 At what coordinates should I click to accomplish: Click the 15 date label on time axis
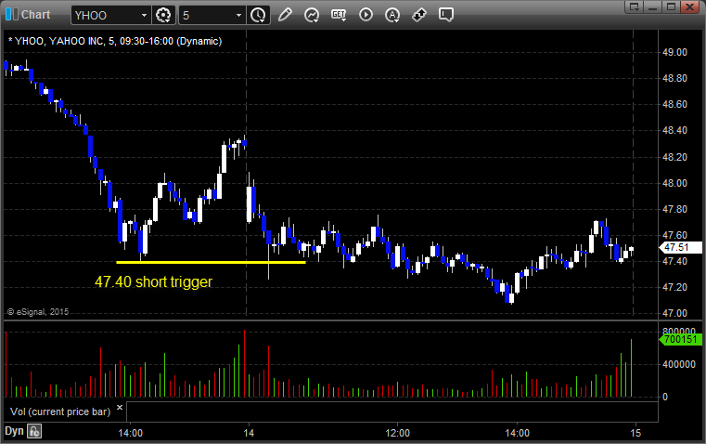635,433
